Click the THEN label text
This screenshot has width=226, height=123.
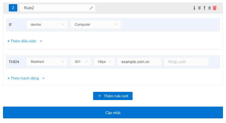tap(14, 62)
